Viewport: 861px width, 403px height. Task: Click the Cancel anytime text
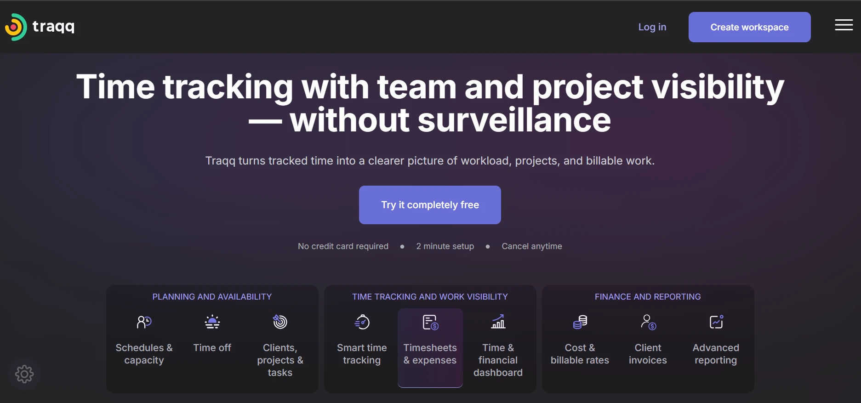[x=532, y=246]
